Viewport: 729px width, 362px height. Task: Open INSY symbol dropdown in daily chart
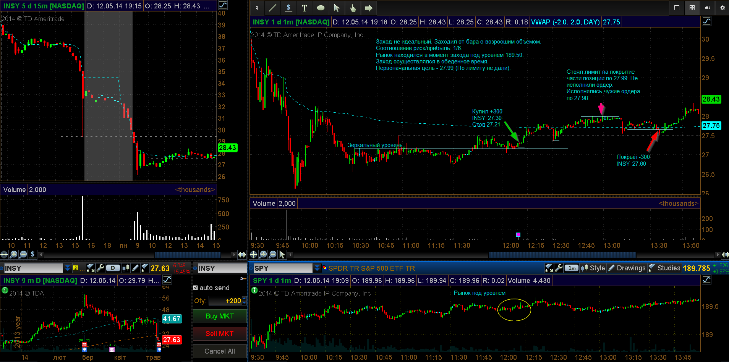[68, 268]
